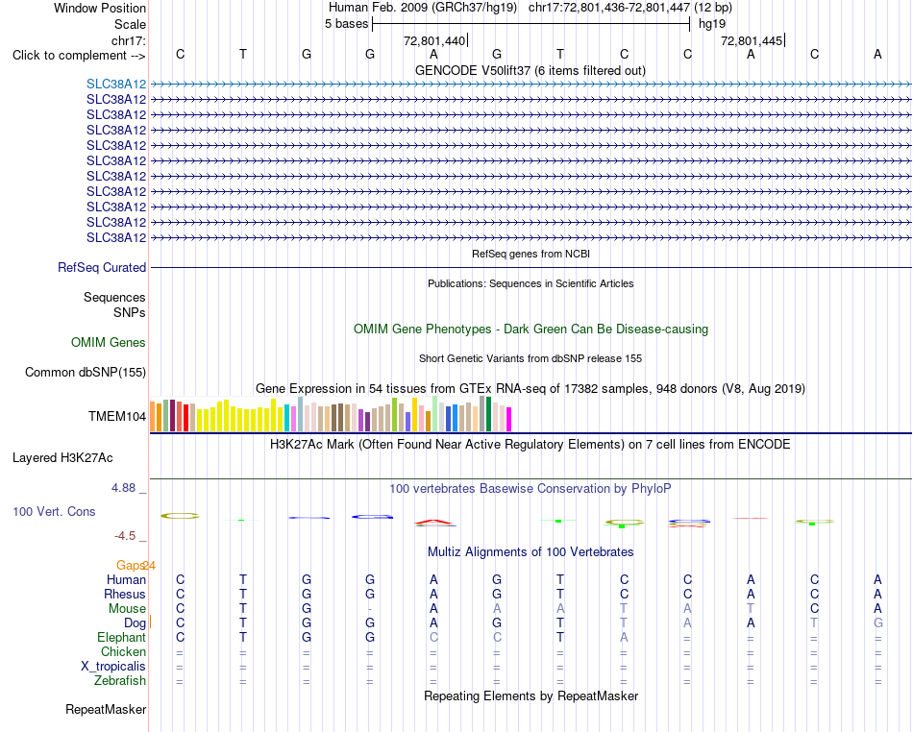Click the chr17: ruler label

point(129,40)
